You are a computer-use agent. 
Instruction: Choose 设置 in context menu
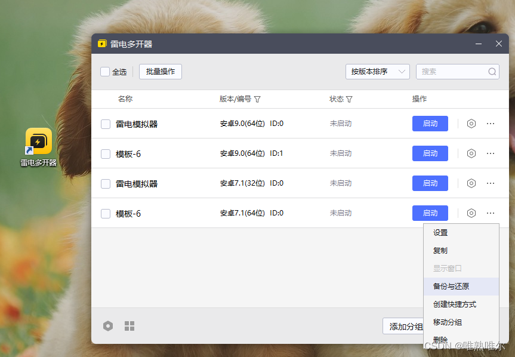point(461,232)
